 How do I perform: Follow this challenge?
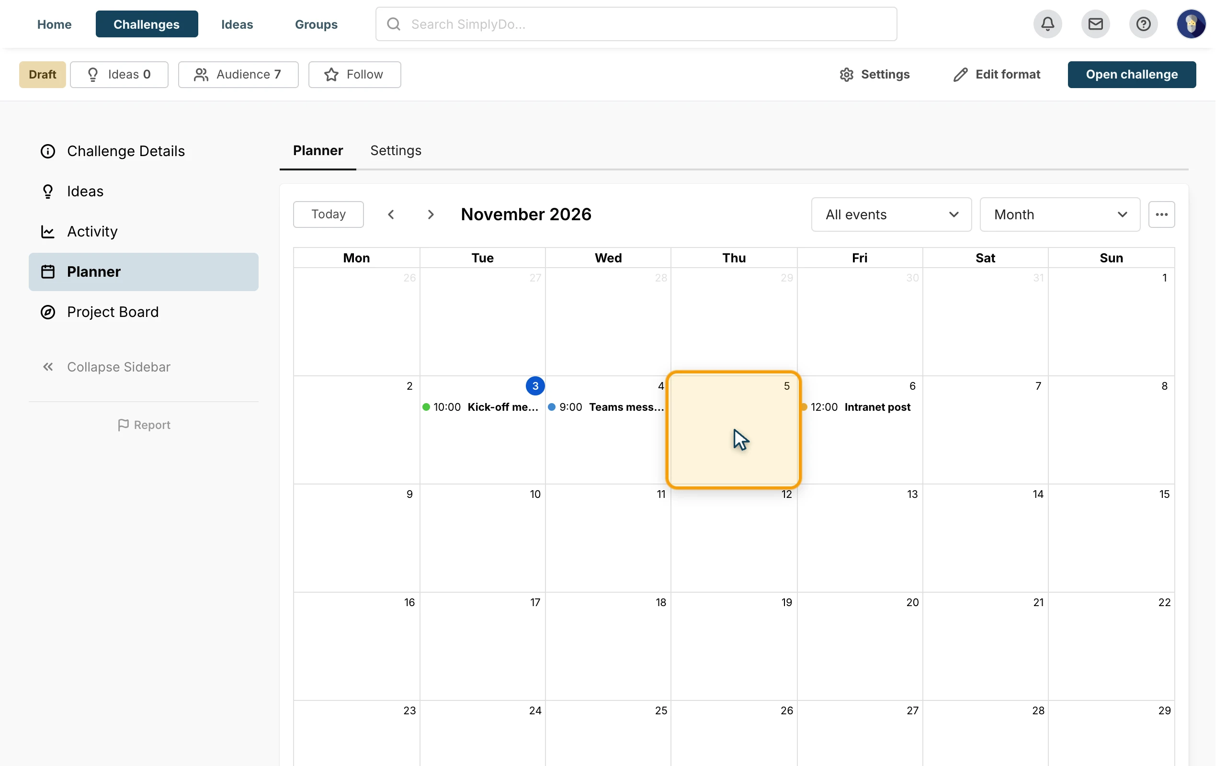click(x=354, y=75)
